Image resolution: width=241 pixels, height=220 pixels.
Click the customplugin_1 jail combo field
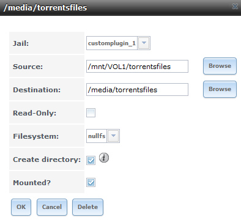(x=118, y=43)
